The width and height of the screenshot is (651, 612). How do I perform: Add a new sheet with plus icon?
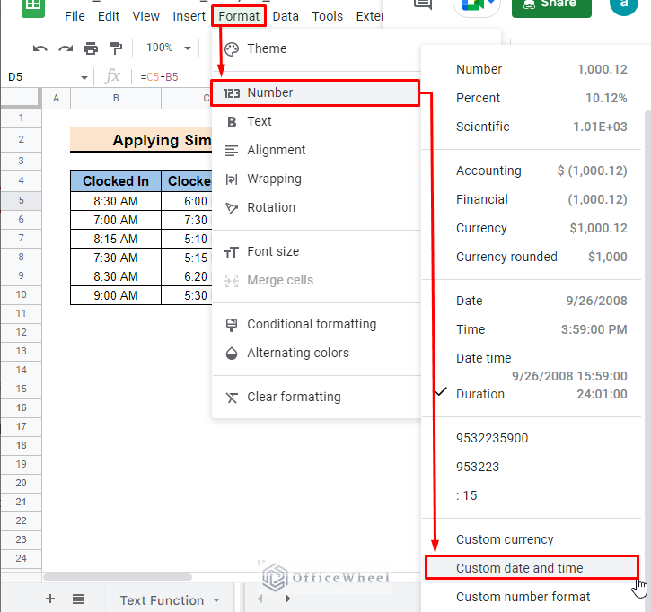50,599
